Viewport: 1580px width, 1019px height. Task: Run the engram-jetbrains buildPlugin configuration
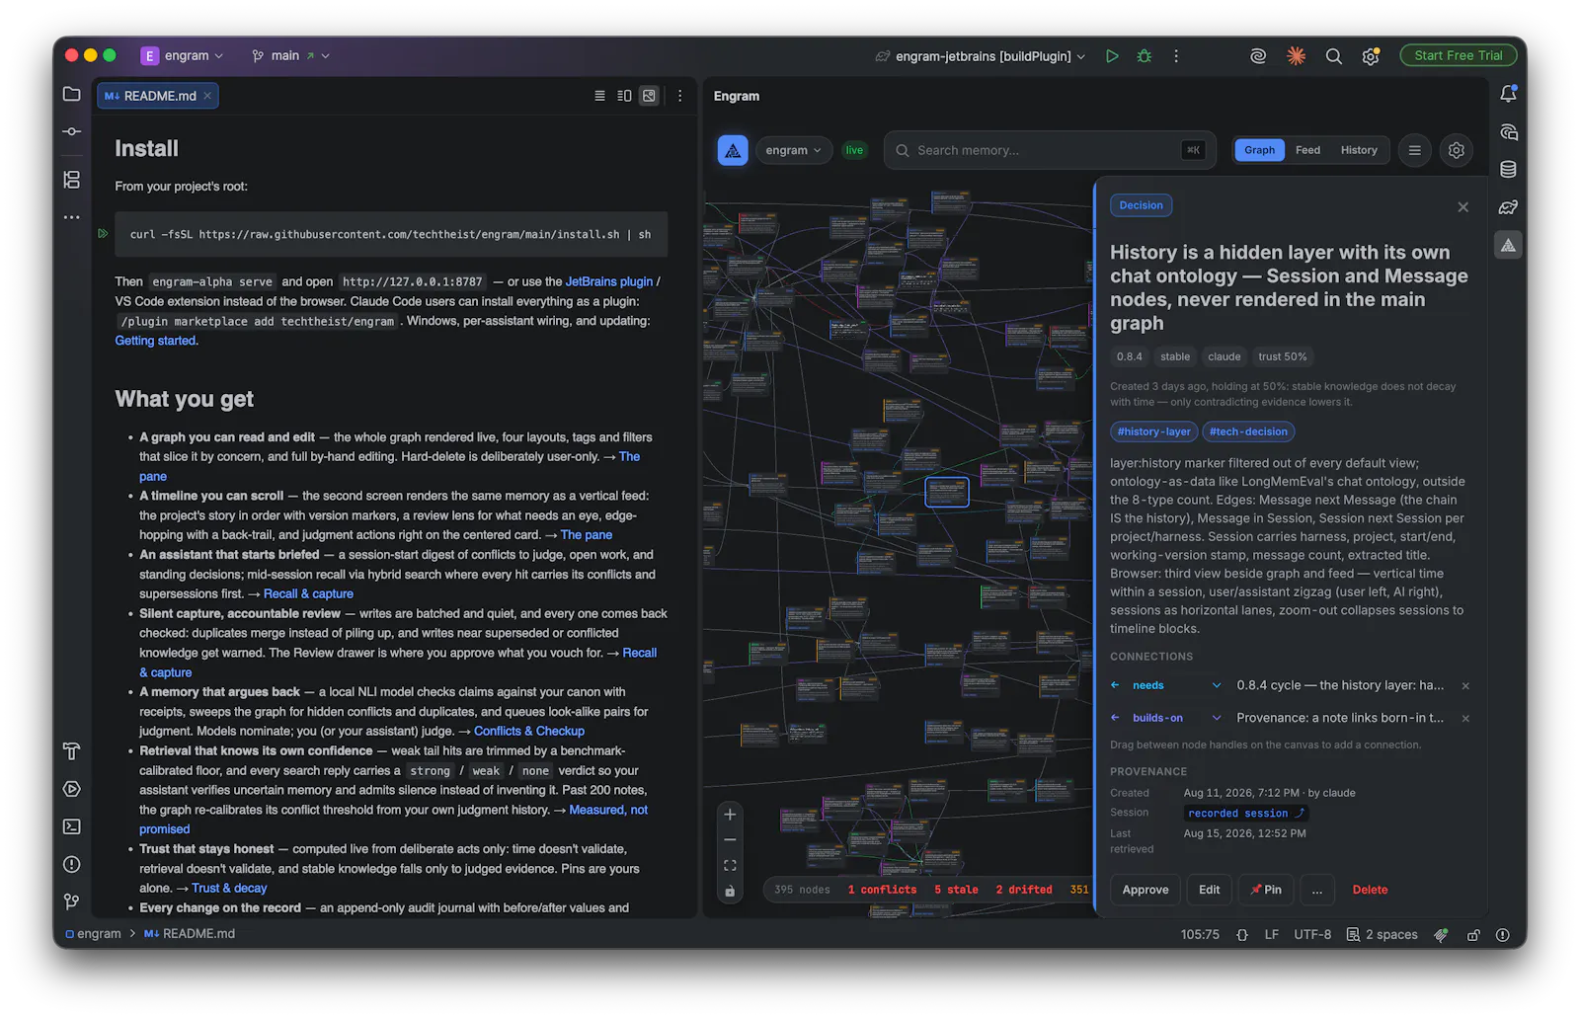(x=1112, y=56)
